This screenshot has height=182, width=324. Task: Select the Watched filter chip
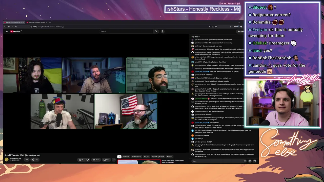coord(170,157)
